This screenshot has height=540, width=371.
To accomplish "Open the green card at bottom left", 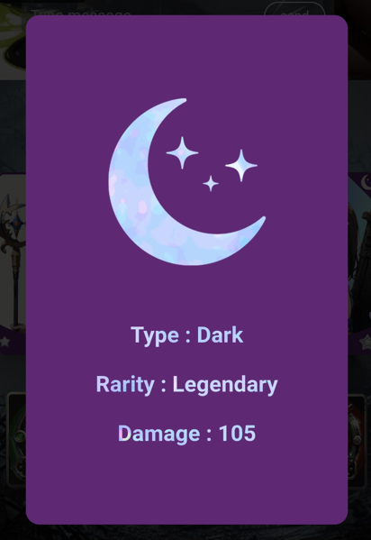I will pyautogui.click(x=16, y=440).
